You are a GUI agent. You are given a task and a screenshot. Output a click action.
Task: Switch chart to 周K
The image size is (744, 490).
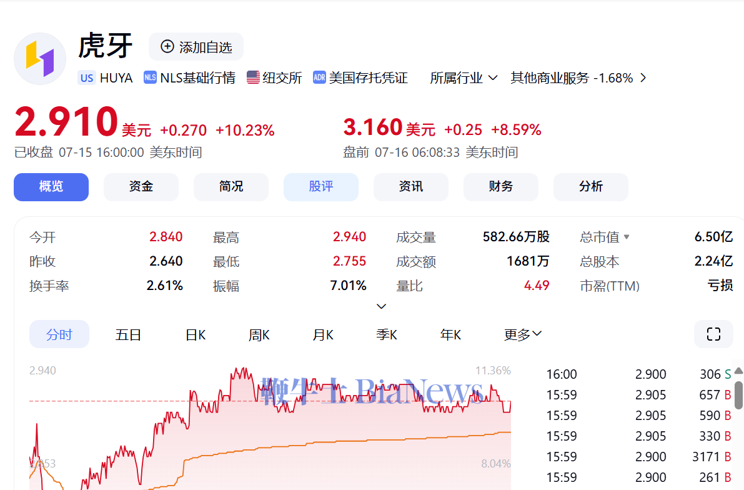[259, 335]
